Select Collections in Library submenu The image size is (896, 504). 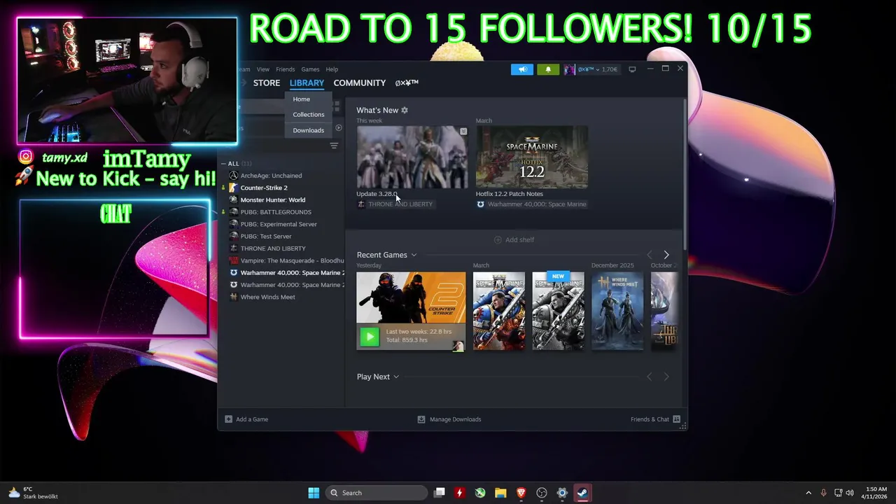pos(309,114)
